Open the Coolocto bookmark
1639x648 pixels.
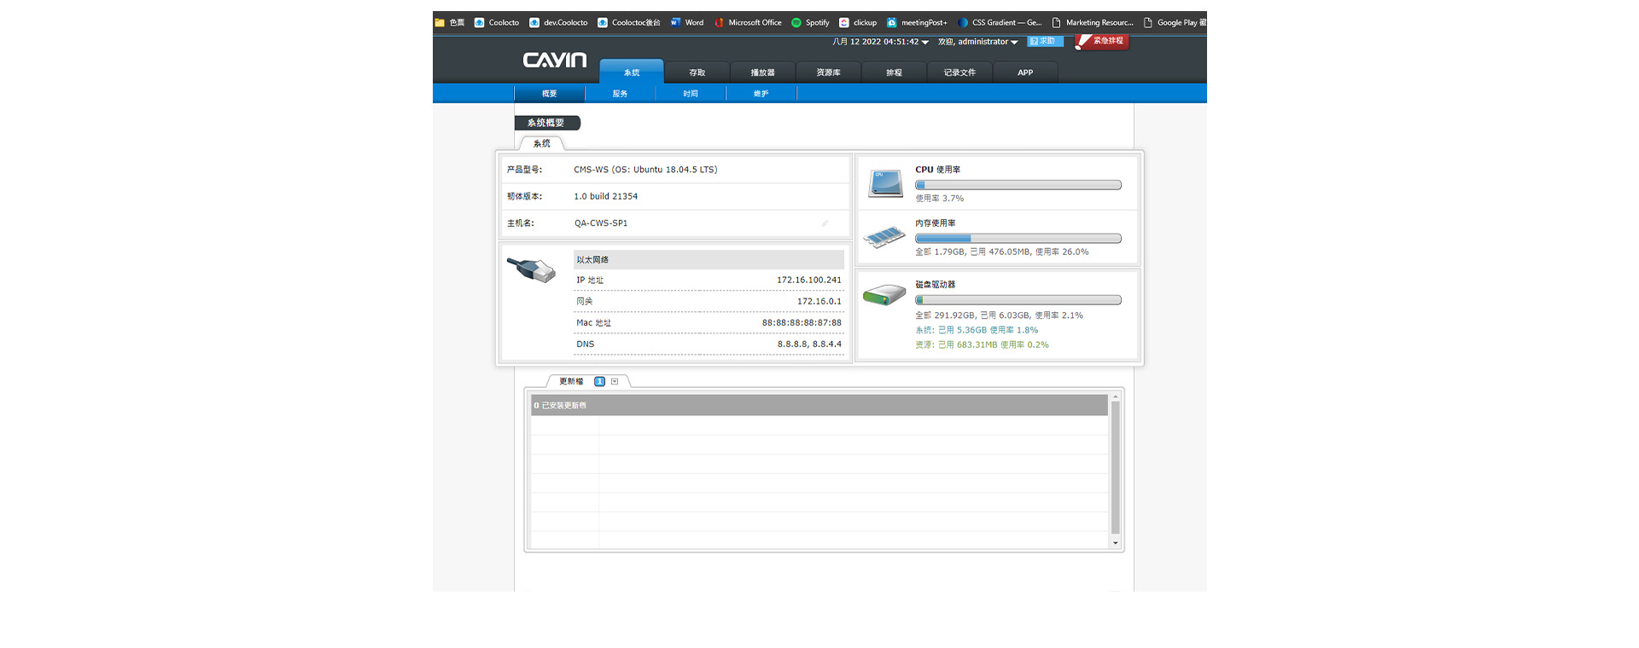[x=496, y=22]
